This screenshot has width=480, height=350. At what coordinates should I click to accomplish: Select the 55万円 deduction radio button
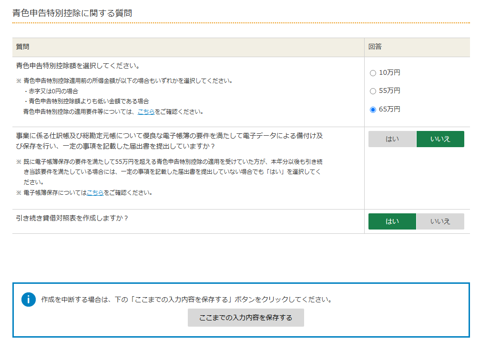pos(373,91)
